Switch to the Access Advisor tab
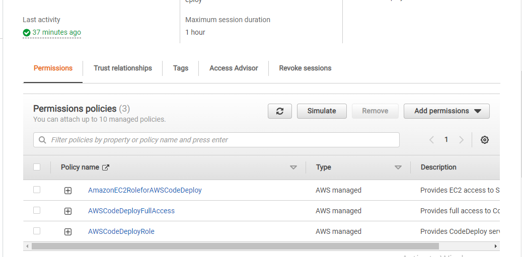Image resolution: width=522 pixels, height=257 pixels. 234,68
